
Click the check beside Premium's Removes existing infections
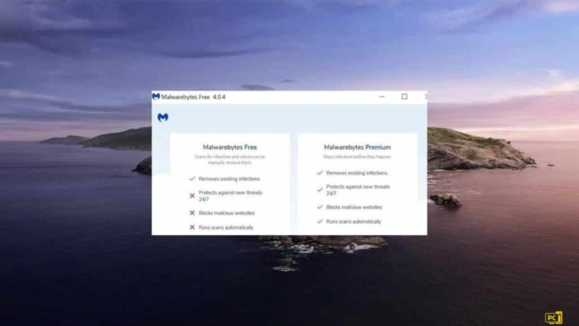click(320, 172)
